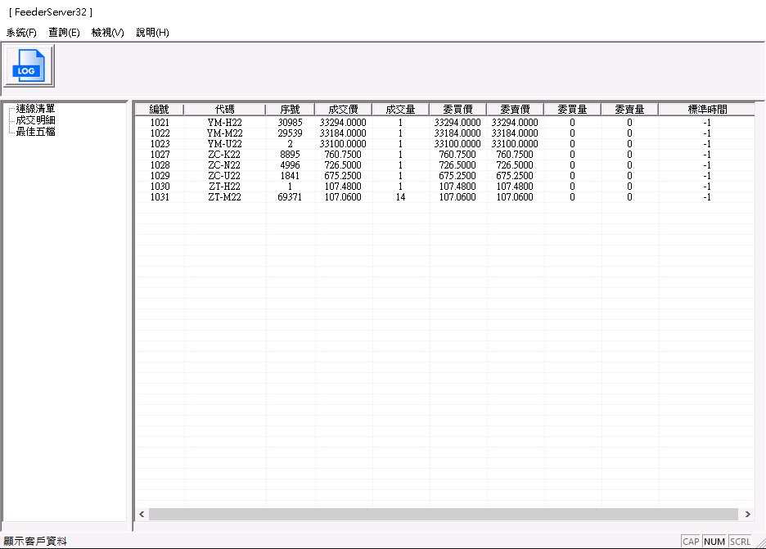Viewport: 766px width, 549px height.
Task: Click the ZT-M22 code cell
Action: [x=225, y=197]
